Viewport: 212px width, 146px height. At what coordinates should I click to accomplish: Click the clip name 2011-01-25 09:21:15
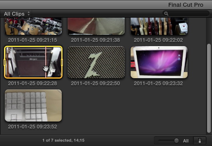click(32, 40)
